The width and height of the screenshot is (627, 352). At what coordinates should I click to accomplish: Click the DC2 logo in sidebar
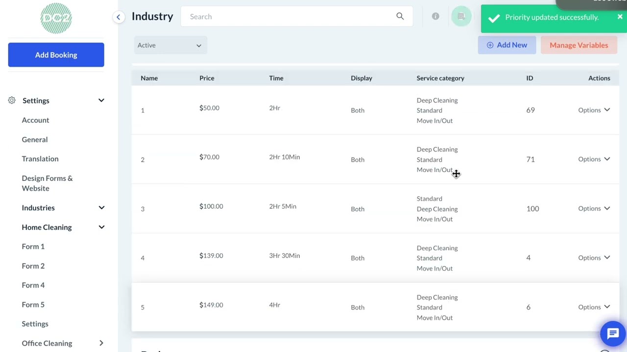56,19
